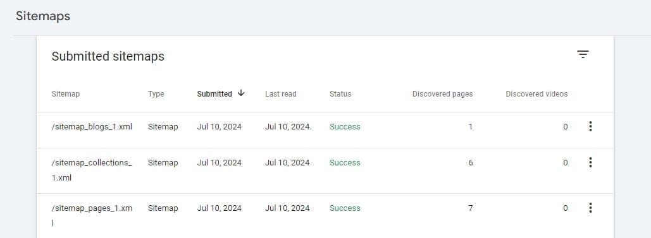Select Success status of collections sitemap
The width and height of the screenshot is (651, 238).
coord(345,163)
